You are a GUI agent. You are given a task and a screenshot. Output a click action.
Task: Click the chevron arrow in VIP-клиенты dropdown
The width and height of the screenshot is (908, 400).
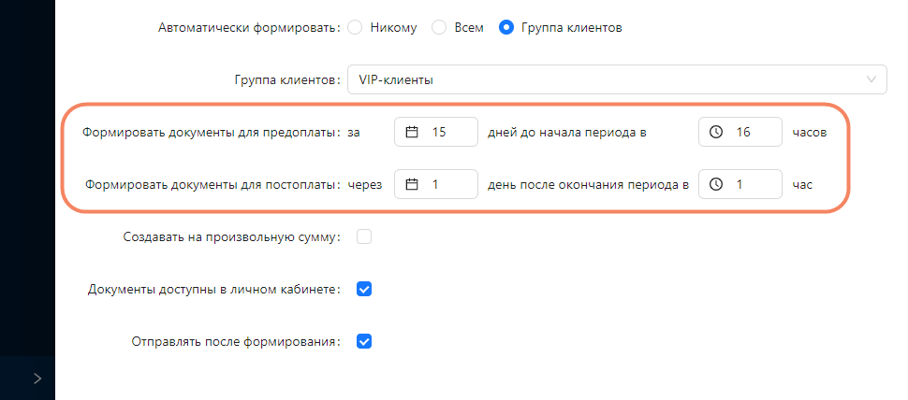871,79
